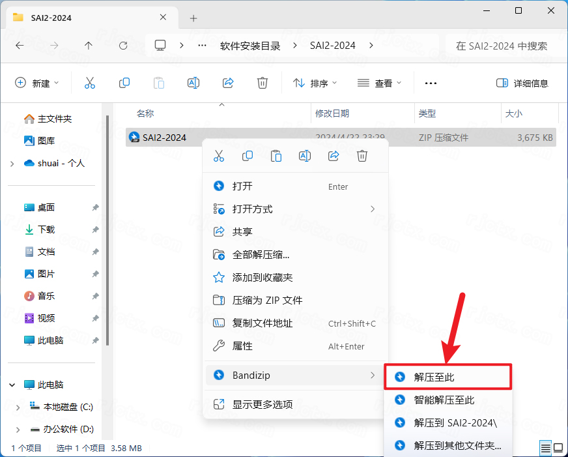Switch to details list view in the status bar
This screenshot has width=568, height=457.
[x=546, y=448]
